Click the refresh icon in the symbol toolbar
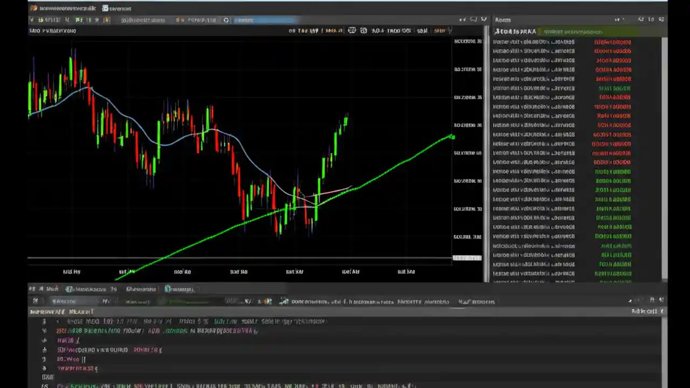This screenshot has height=388, width=690. pos(226,20)
